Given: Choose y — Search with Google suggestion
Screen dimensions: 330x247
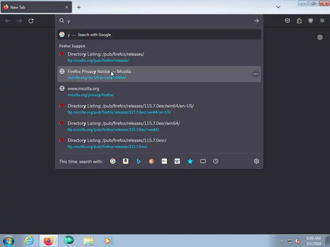Looking at the screenshot, I should [159, 35].
